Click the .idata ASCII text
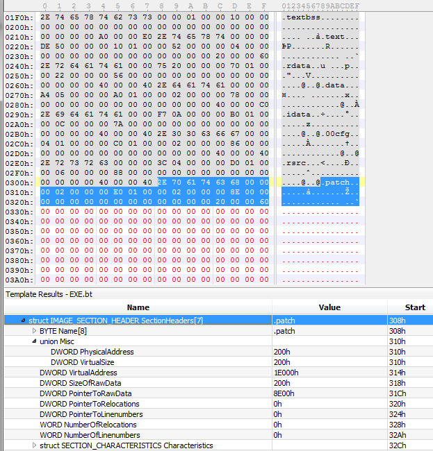 coord(296,114)
